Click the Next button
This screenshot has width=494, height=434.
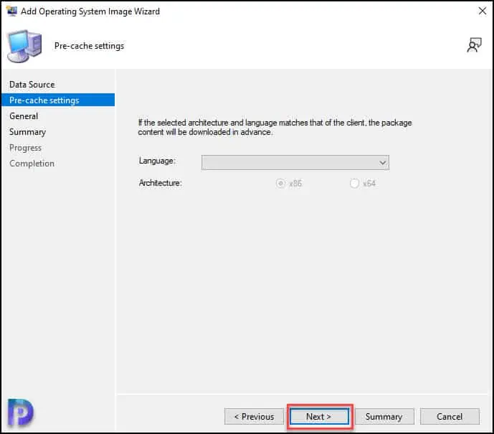click(319, 417)
